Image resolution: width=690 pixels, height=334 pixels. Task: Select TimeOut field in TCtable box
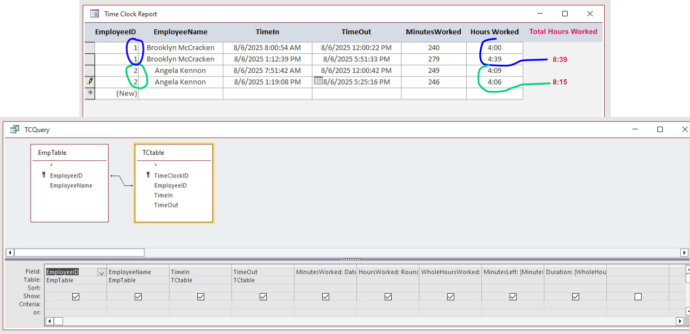point(166,205)
